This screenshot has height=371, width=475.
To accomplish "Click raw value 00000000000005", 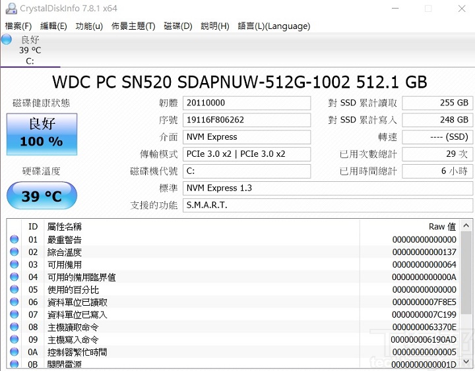I will pos(424,352).
